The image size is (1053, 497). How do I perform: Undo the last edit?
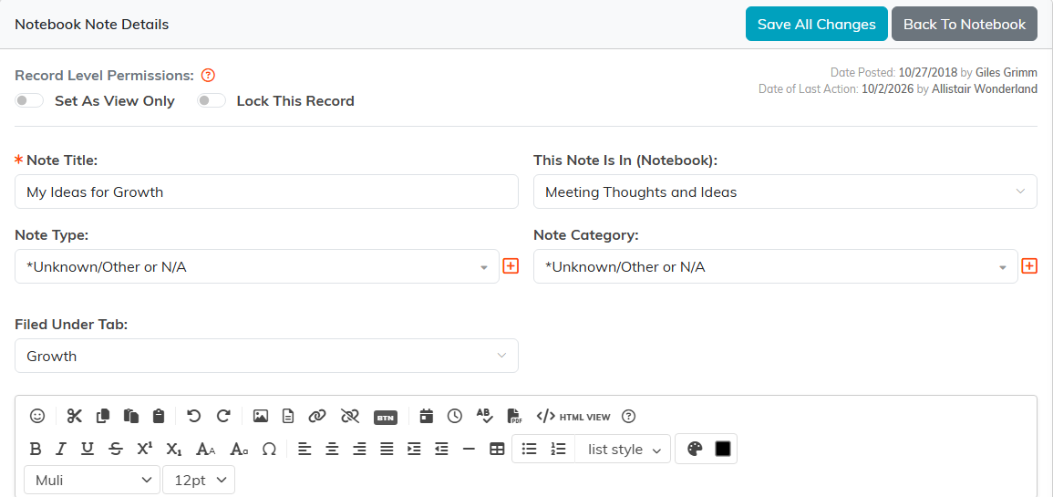pyautogui.click(x=194, y=417)
